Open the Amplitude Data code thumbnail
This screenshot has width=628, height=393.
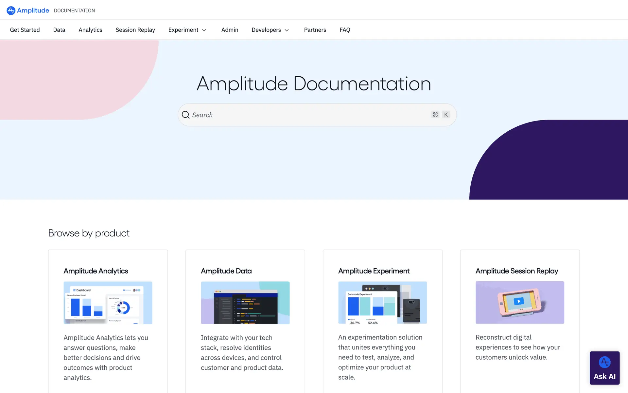[245, 303]
